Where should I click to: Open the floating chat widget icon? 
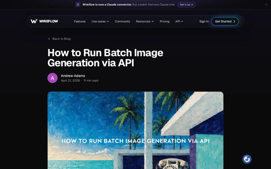247,159
